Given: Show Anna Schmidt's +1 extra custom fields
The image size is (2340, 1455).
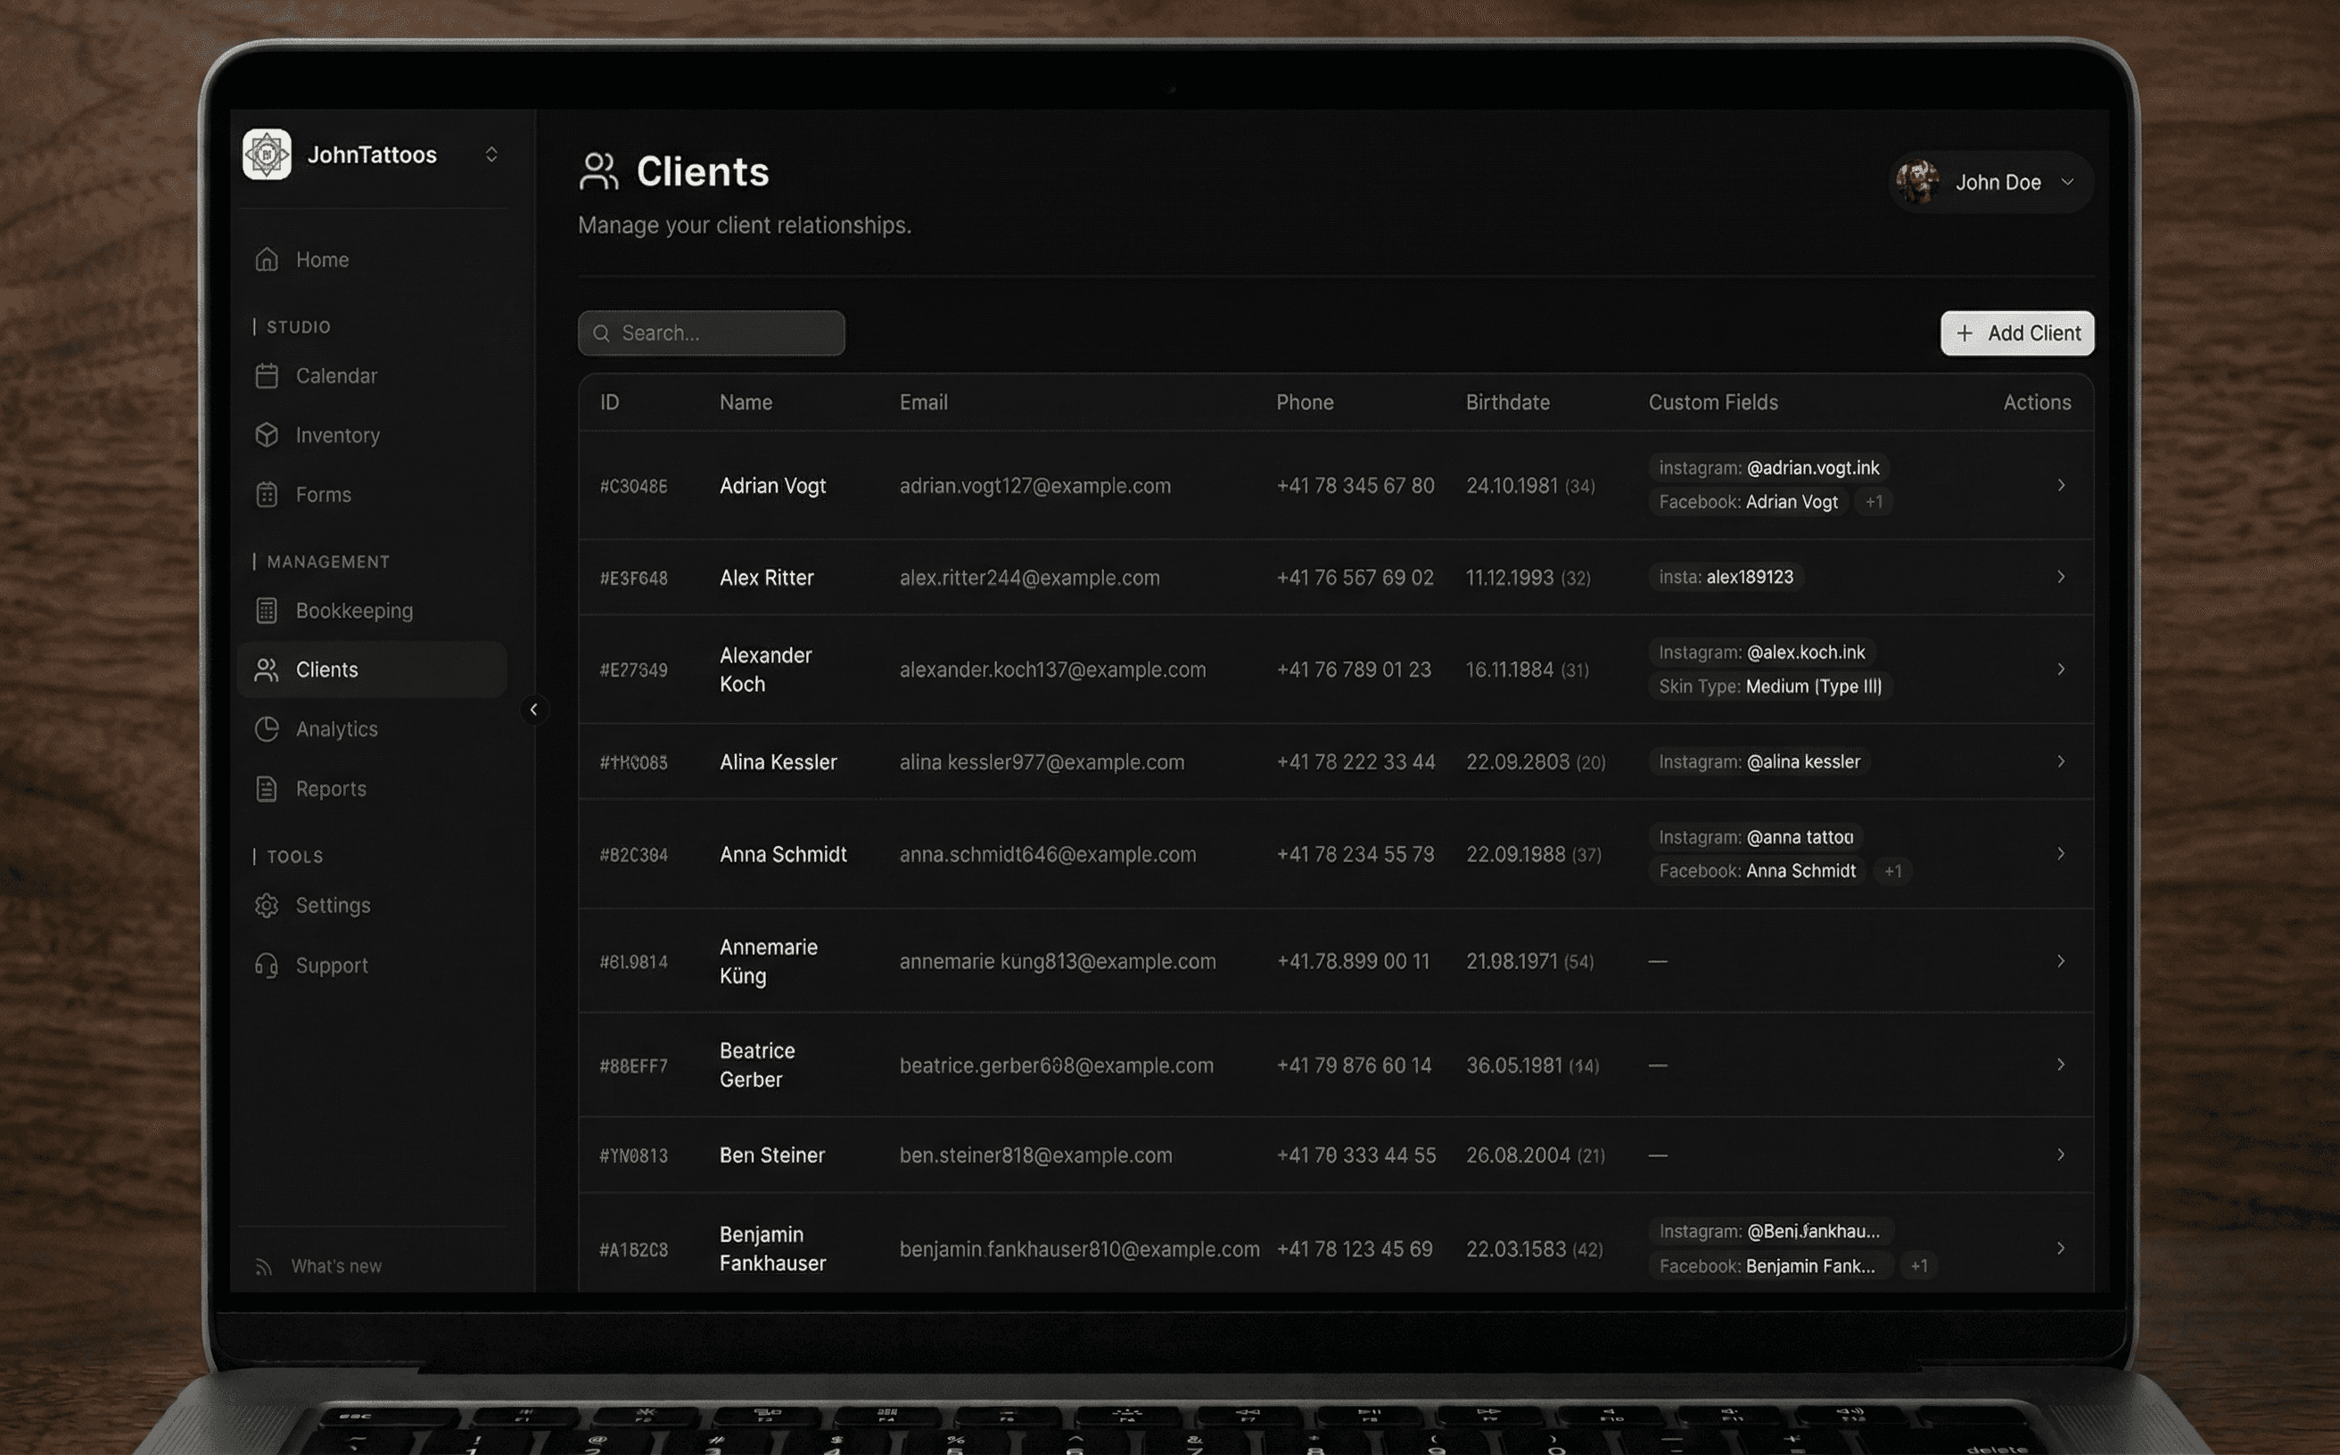Looking at the screenshot, I should tap(1892, 871).
